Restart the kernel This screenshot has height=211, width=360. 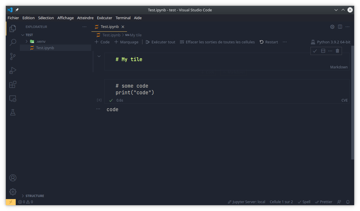coord(269,42)
